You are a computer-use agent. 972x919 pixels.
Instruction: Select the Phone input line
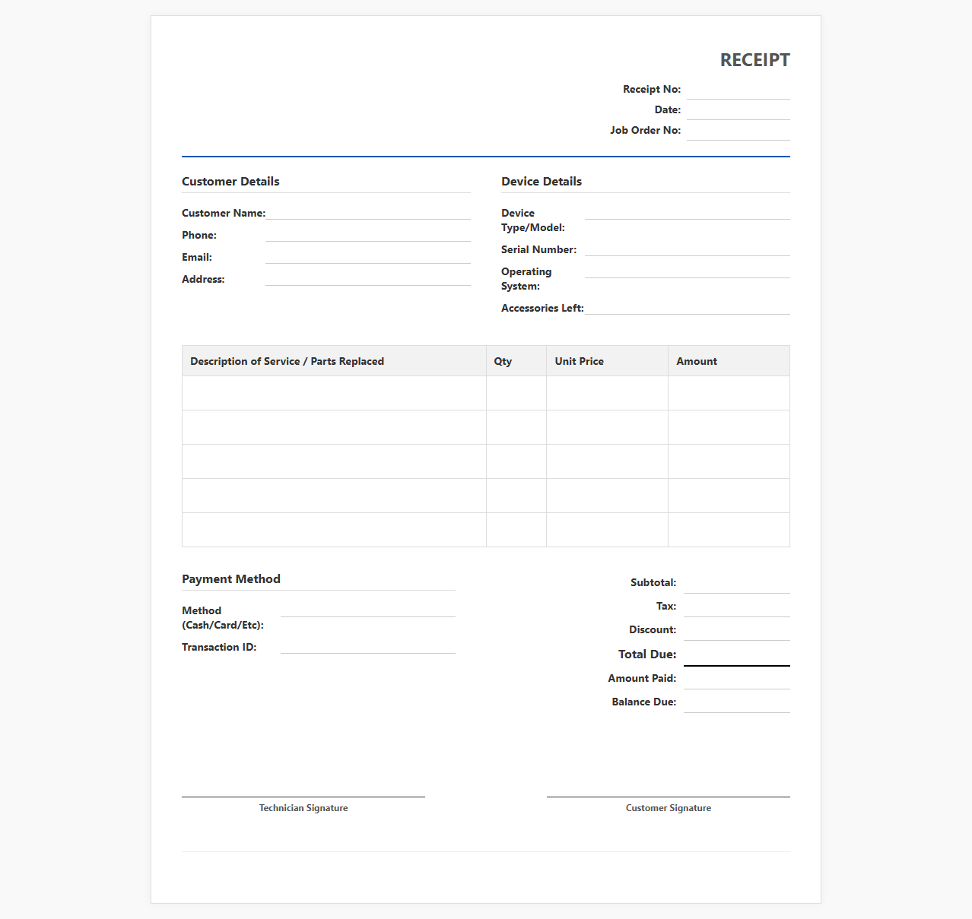click(x=368, y=234)
